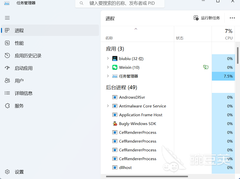This screenshot has height=179, width=240.
Task: Click the Bugly-Windows SDK bug icon
Action: click(x=115, y=124)
